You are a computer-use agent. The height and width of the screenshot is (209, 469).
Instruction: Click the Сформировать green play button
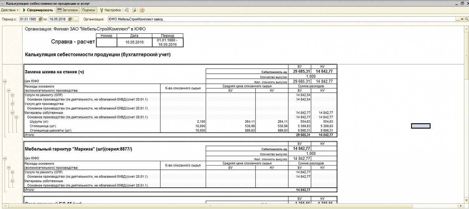[x=38, y=10]
